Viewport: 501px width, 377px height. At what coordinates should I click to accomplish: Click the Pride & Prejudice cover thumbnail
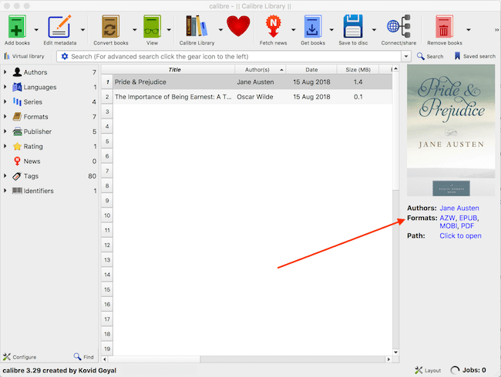[451, 130]
